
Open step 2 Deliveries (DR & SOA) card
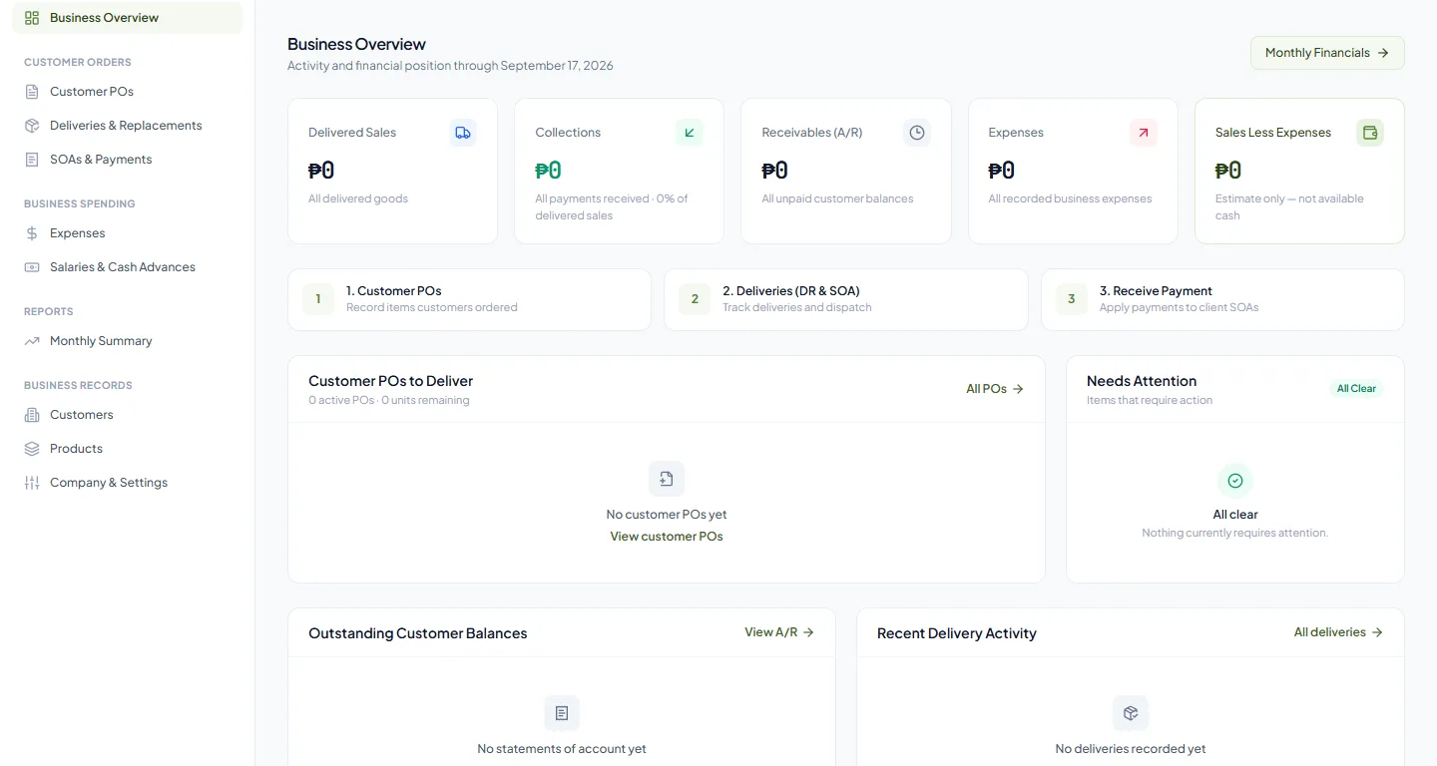click(x=845, y=299)
